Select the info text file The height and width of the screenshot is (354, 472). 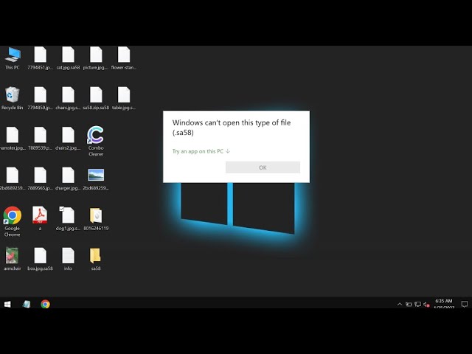point(68,256)
